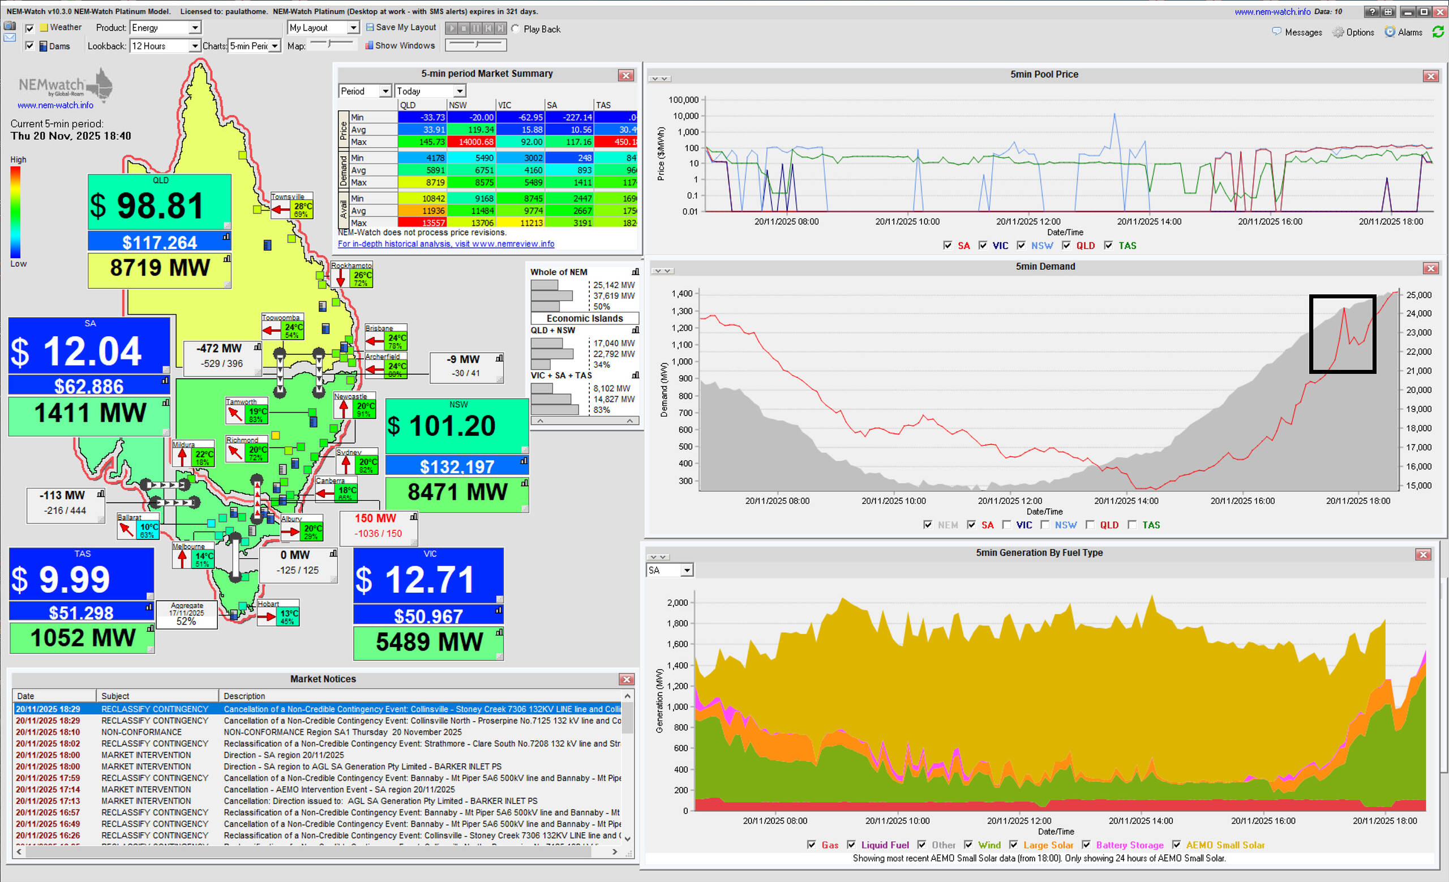1449x882 pixels.
Task: Click the www.nem-watch.info link under logo
Action: 55,105
